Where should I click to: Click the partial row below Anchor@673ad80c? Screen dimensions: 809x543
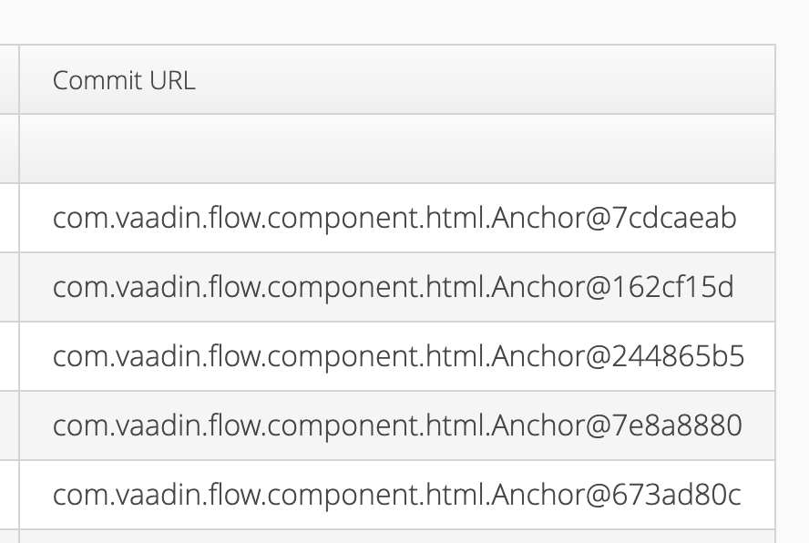396,537
